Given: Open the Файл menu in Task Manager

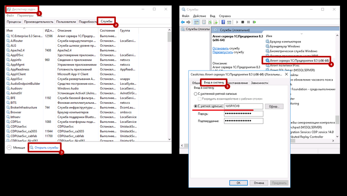Looking at the screenshot, I should click(x=10, y=16).
